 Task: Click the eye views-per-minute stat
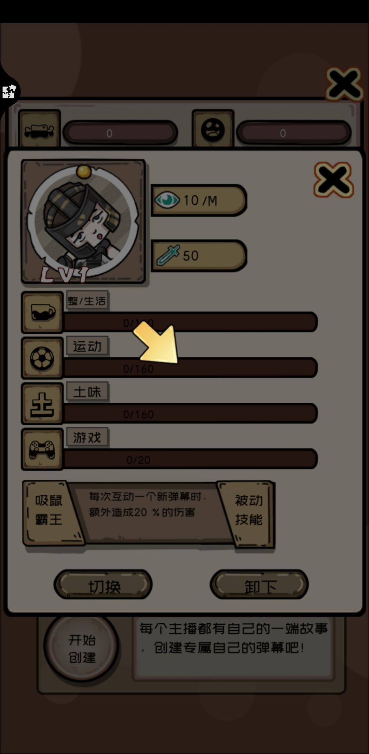199,200
